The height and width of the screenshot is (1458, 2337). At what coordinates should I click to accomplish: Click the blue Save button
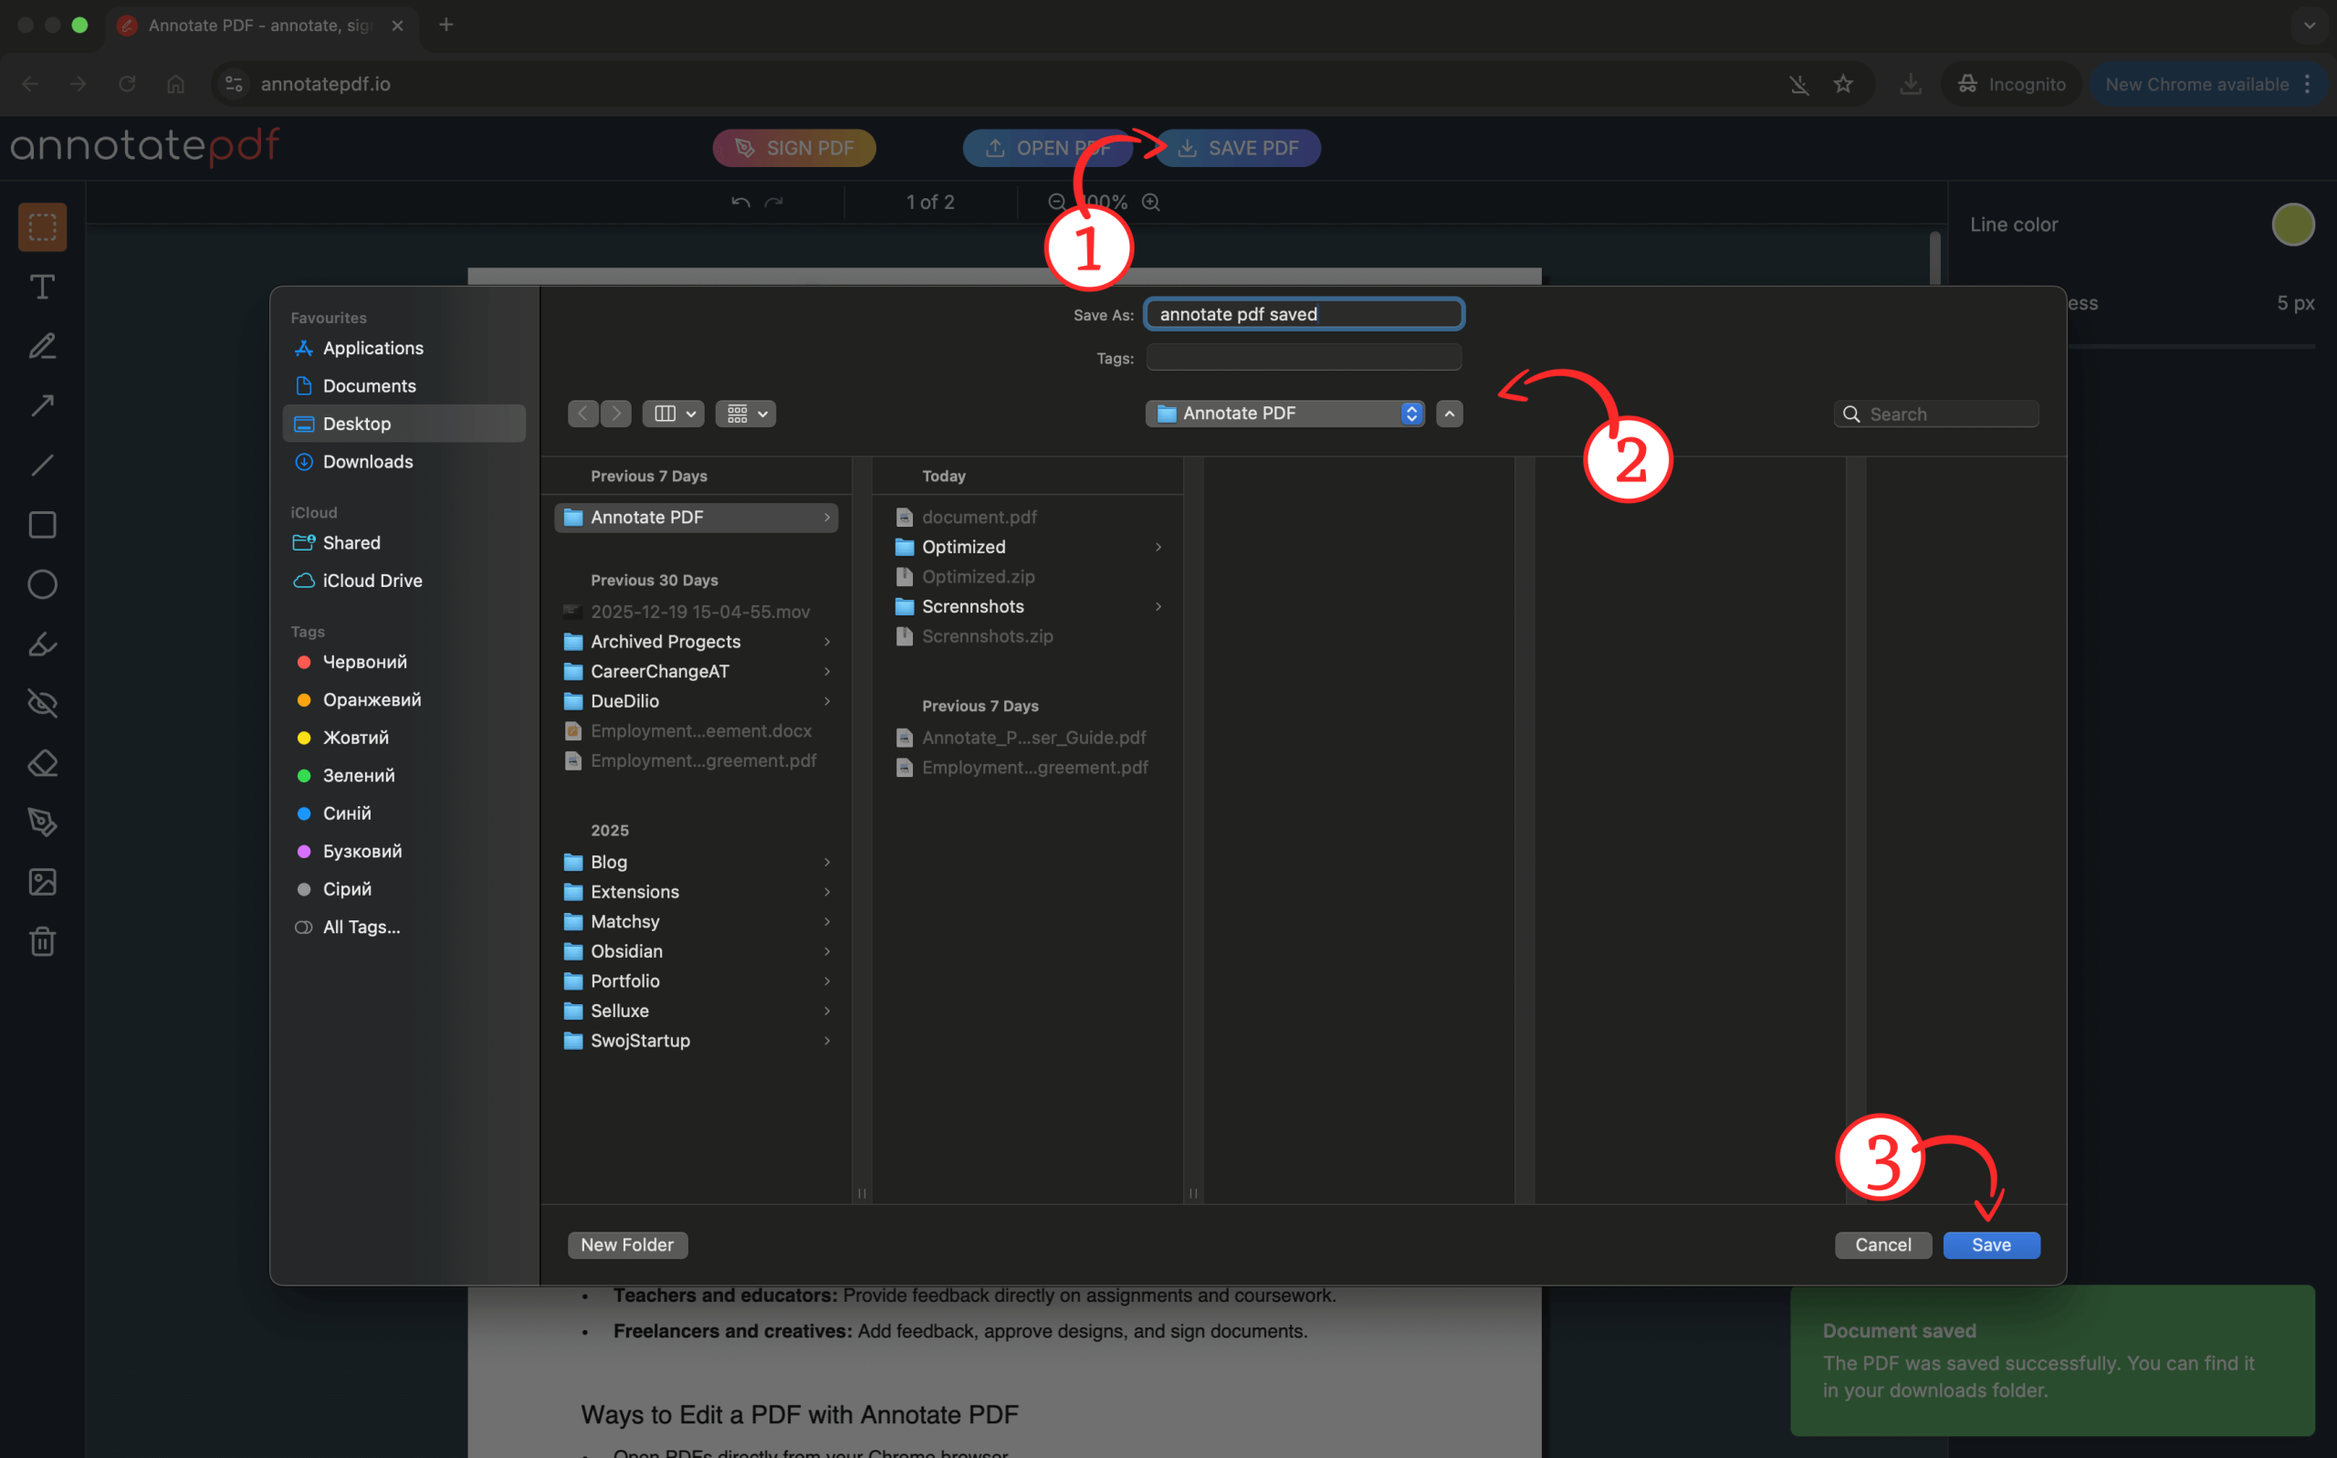pos(1991,1245)
